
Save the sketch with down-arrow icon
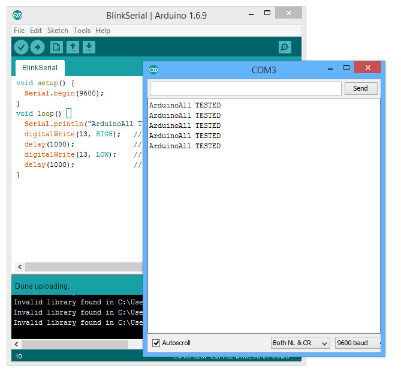click(x=89, y=47)
